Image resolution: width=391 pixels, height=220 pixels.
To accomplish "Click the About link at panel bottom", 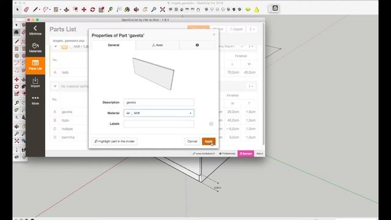I will [260, 153].
